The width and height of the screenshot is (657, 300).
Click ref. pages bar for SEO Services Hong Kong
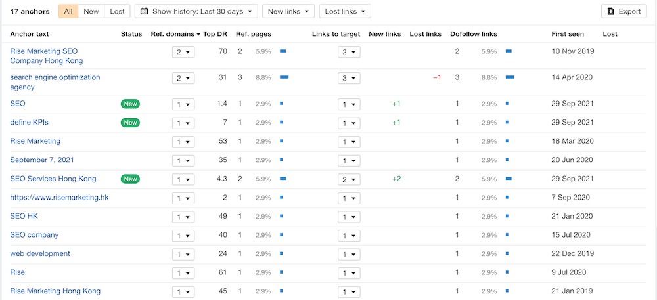283,179
